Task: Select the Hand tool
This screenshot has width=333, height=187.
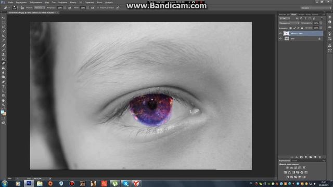Action: tap(3, 100)
